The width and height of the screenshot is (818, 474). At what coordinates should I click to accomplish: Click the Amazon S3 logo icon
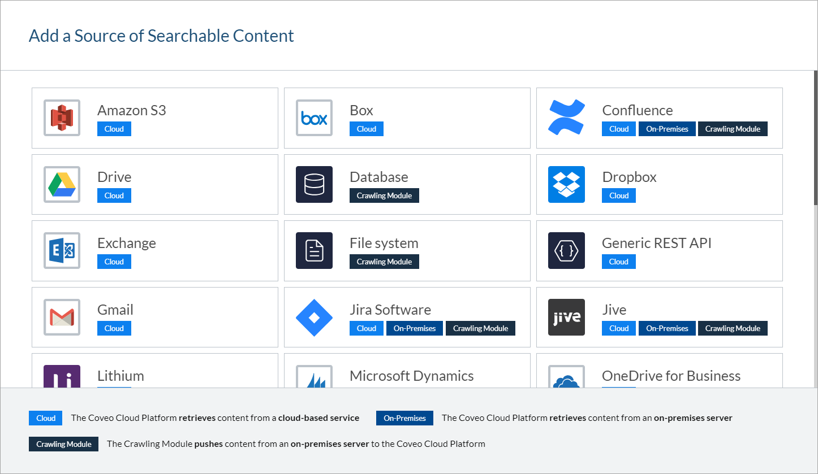(x=62, y=118)
